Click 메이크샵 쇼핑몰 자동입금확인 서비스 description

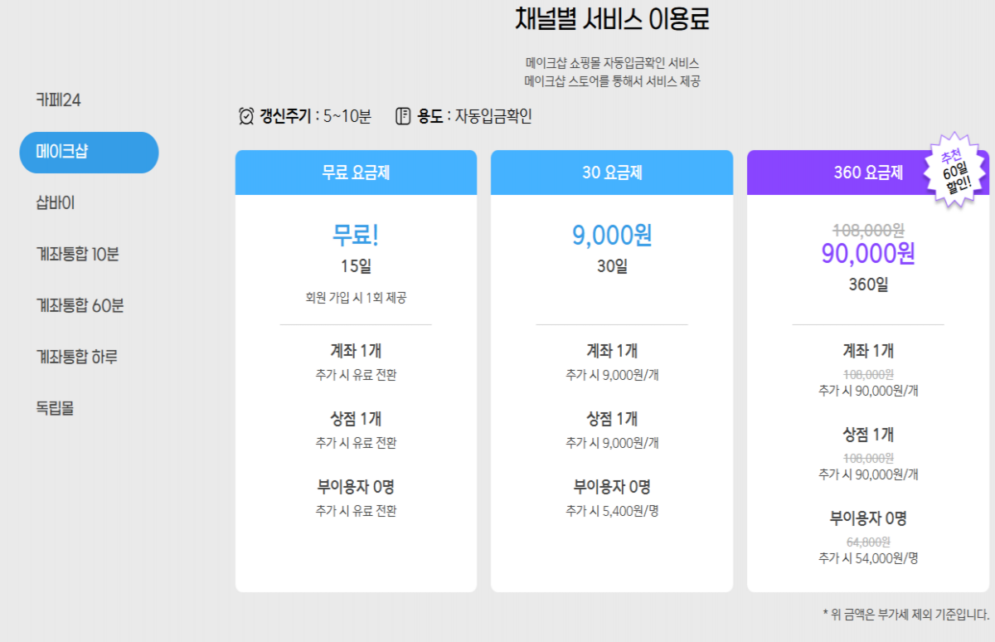612,63
